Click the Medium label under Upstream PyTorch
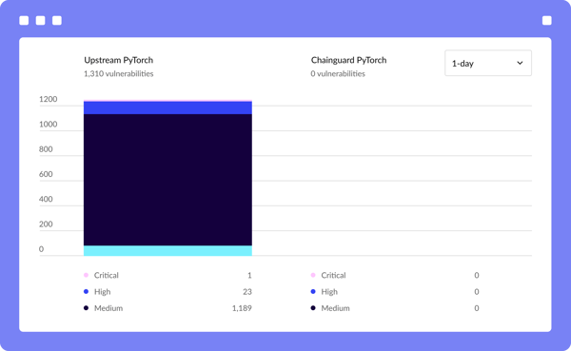Image resolution: width=571 pixels, height=351 pixels. pos(108,308)
